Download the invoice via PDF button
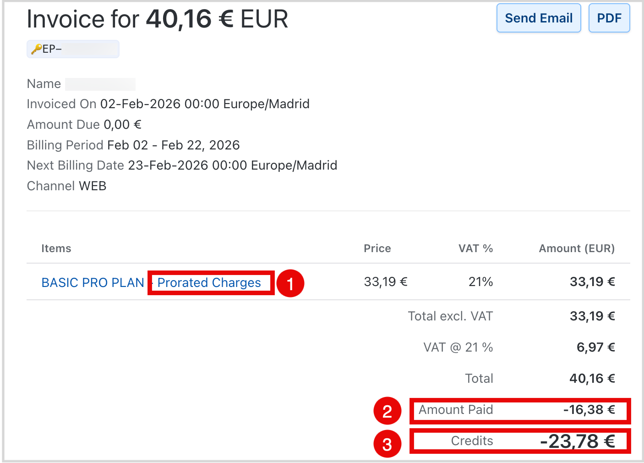The height and width of the screenshot is (463, 644). pyautogui.click(x=609, y=18)
